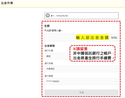This screenshot has height=98, width=125.
Task: Click the 不允許使用小數 hint text
Action: [53, 31]
